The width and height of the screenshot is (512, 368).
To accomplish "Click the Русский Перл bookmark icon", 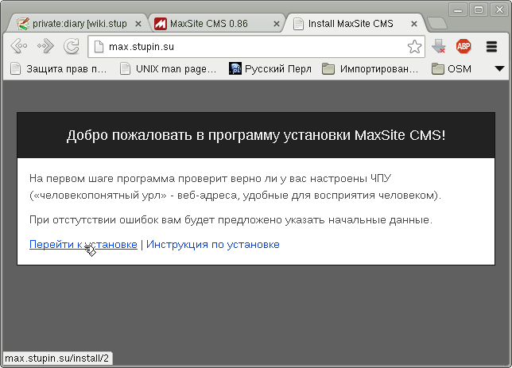I will click(x=235, y=69).
